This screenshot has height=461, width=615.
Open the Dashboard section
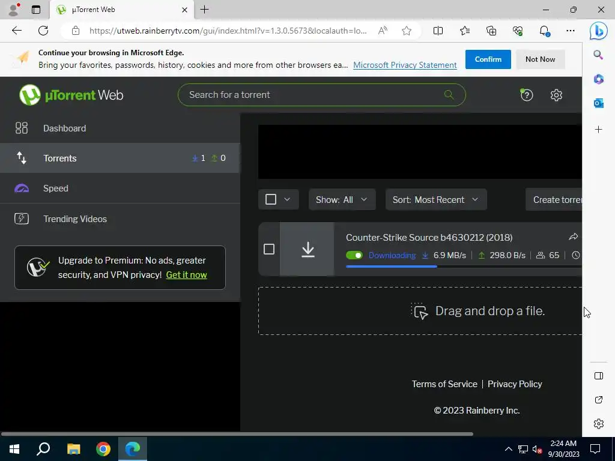120,128
